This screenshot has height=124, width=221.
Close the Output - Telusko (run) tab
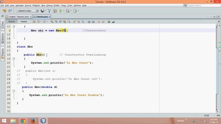31,17
